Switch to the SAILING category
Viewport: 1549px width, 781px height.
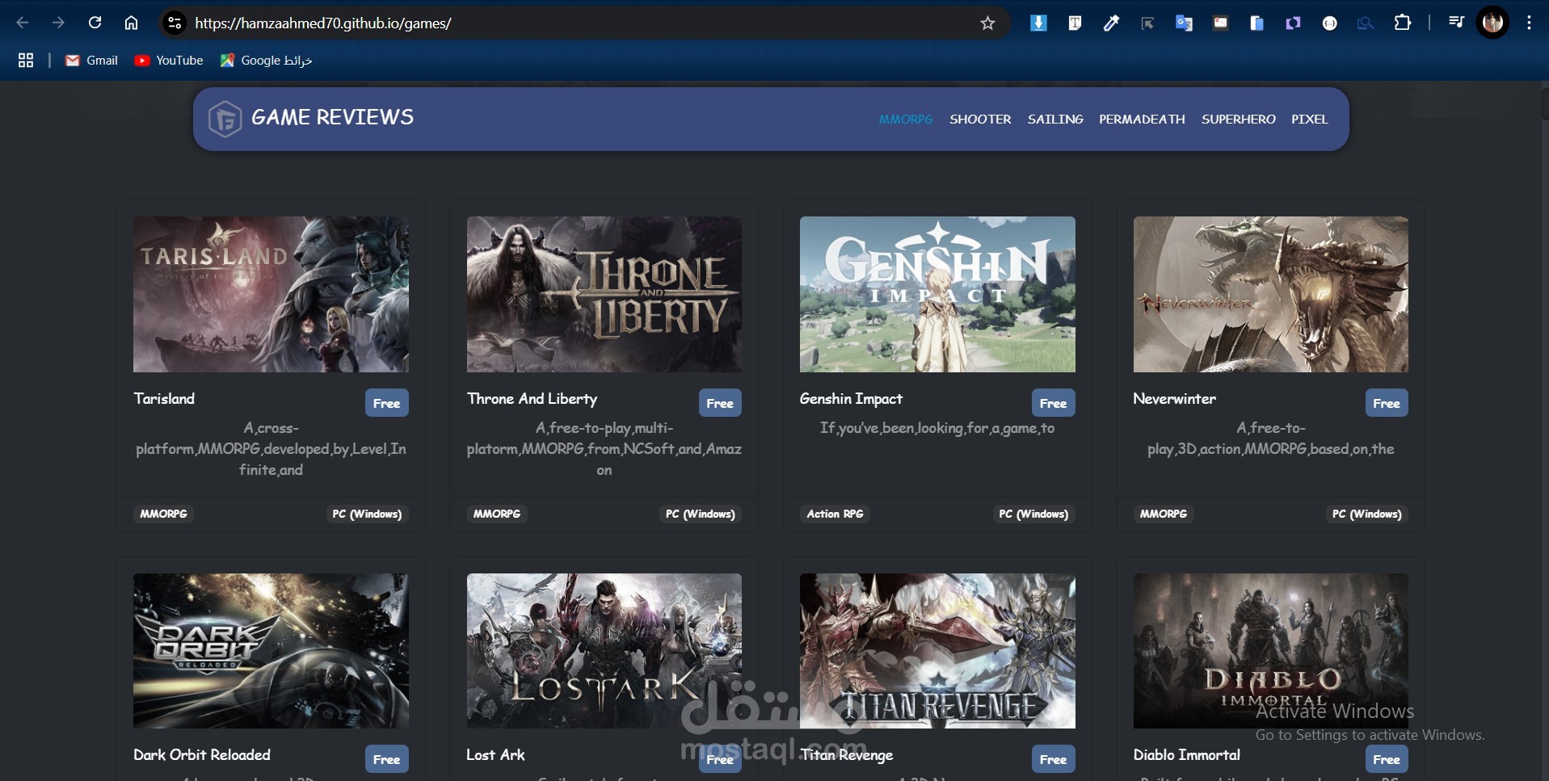pos(1055,120)
